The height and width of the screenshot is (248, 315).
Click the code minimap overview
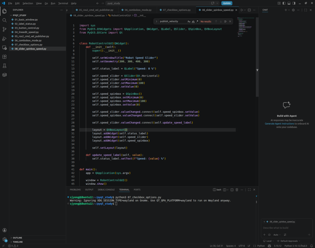pos(245,27)
